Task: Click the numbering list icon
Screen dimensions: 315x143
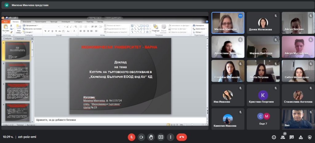Action: pyautogui.click(x=86, y=27)
